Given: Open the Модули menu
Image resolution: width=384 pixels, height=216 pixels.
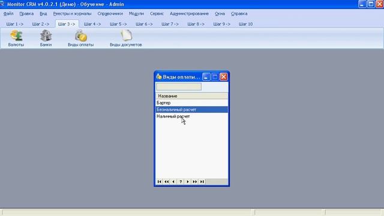Looking at the screenshot, I should [136, 14].
